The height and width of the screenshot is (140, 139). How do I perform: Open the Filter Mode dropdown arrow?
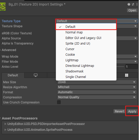[135, 62]
